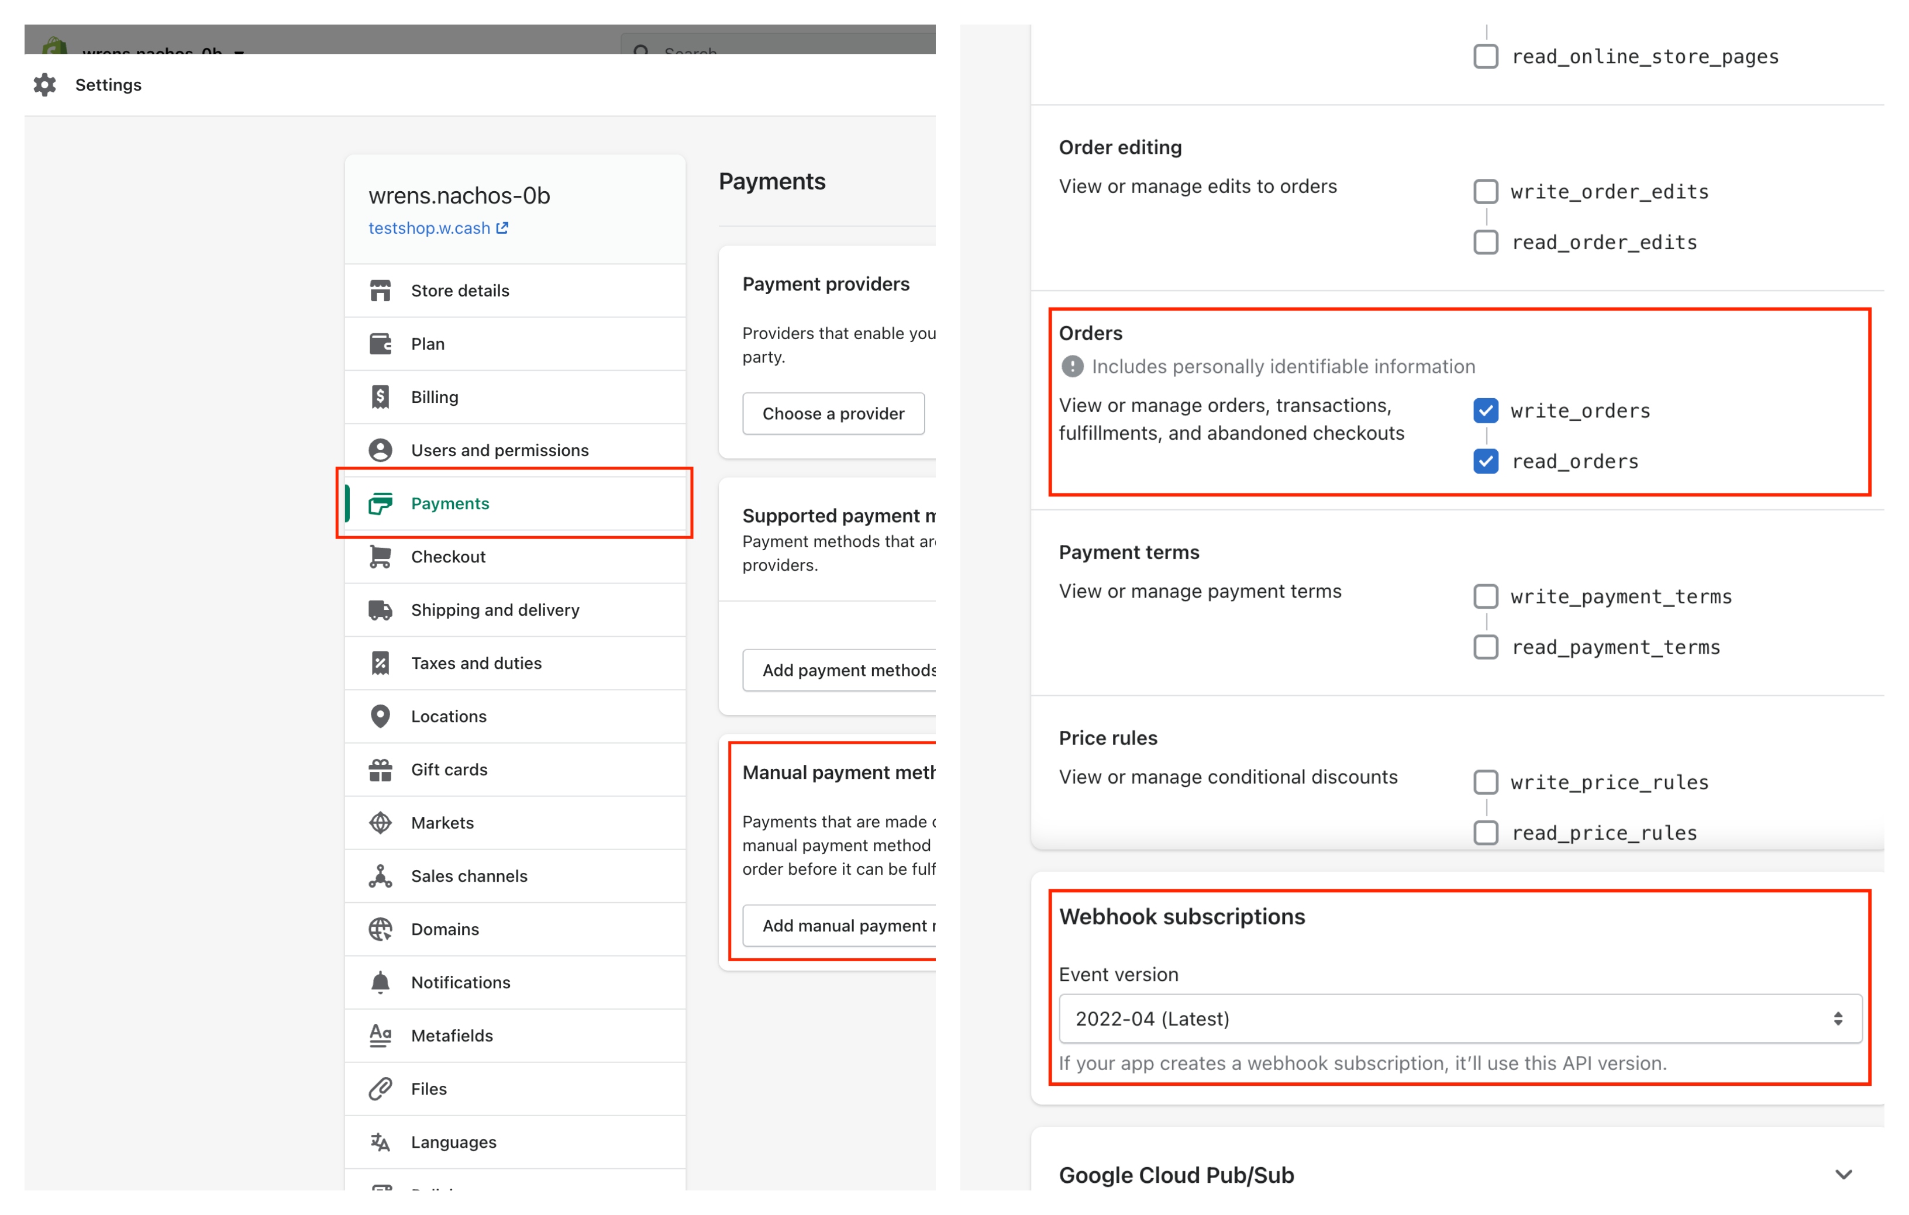Screen dimensions: 1909x1215
Task: Click the Gift cards present icon
Action: pyautogui.click(x=381, y=769)
